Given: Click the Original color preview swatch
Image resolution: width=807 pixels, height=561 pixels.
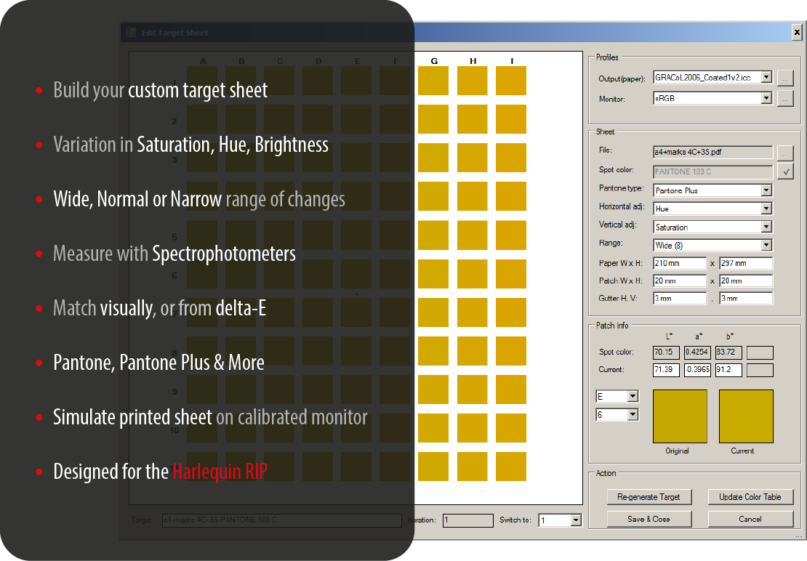Looking at the screenshot, I should 680,416.
